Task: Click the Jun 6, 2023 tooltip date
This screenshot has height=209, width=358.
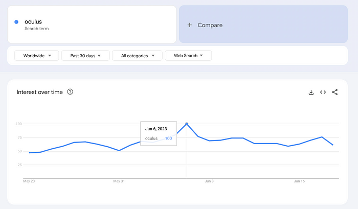Action: [156, 129]
